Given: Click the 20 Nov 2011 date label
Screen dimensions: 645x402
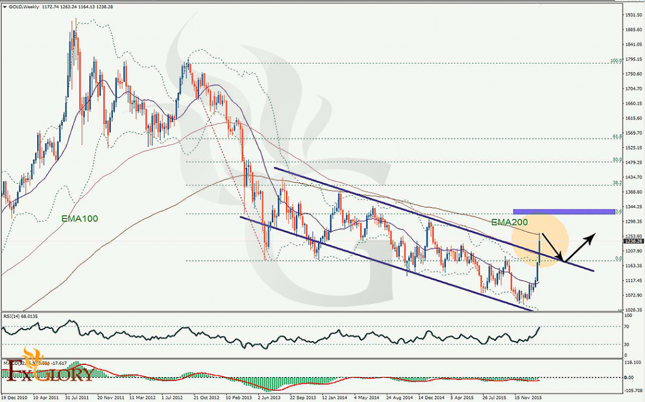Looking at the screenshot, I should [110, 398].
